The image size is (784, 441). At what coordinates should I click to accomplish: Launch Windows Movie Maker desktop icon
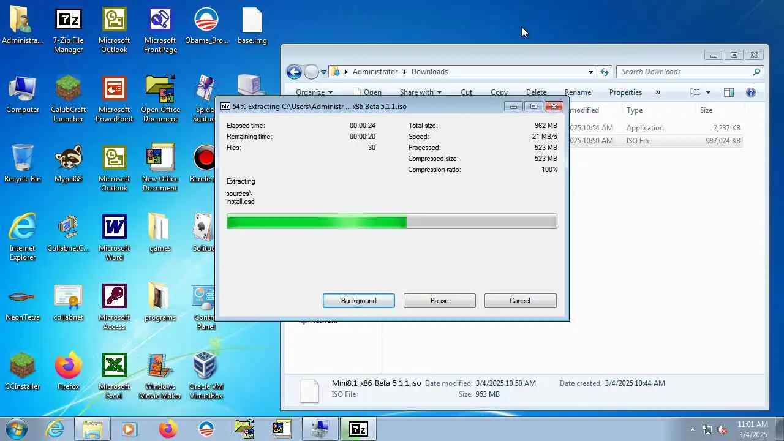160,375
